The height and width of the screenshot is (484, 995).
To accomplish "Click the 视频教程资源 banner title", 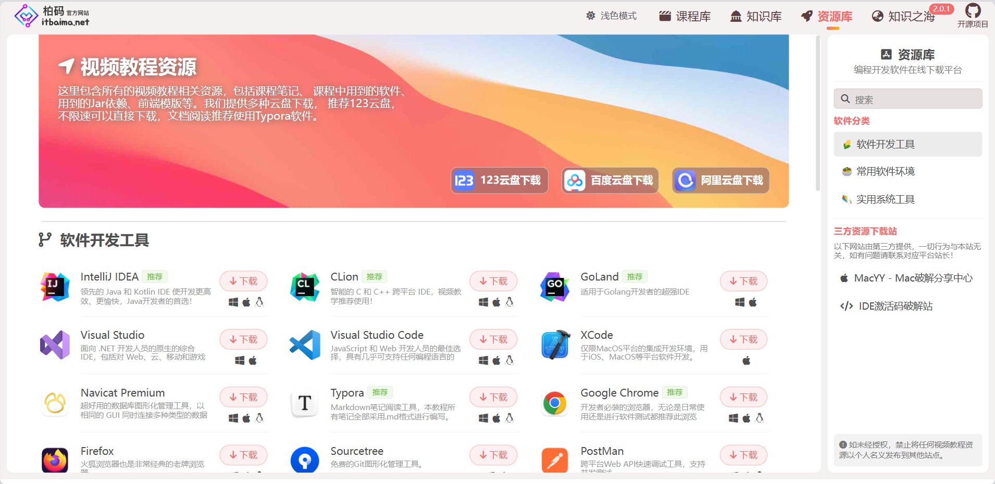I will tap(138, 67).
